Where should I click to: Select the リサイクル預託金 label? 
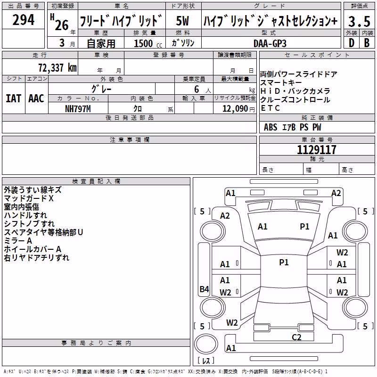point(235,98)
